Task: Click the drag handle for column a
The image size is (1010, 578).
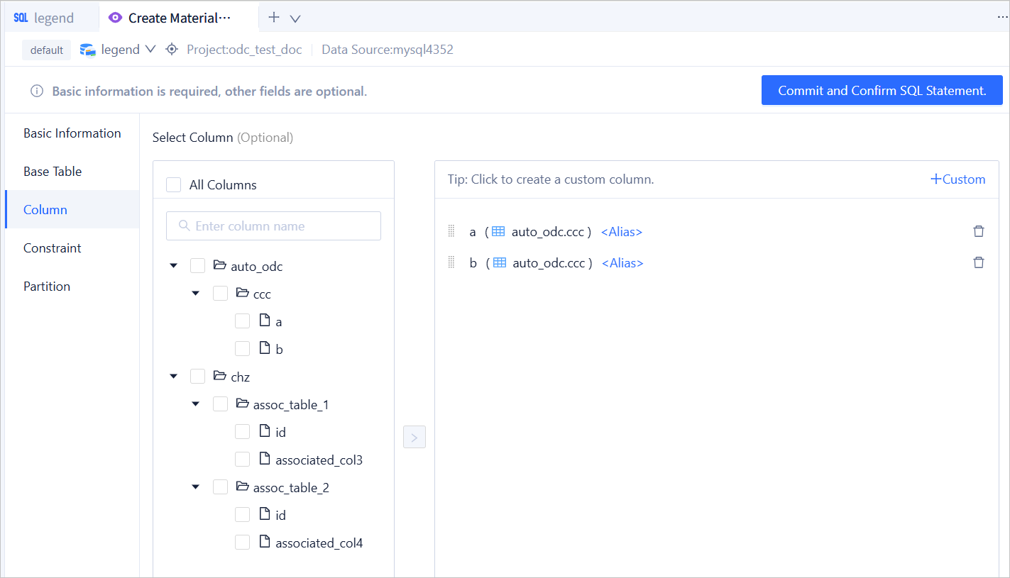Action: click(451, 231)
